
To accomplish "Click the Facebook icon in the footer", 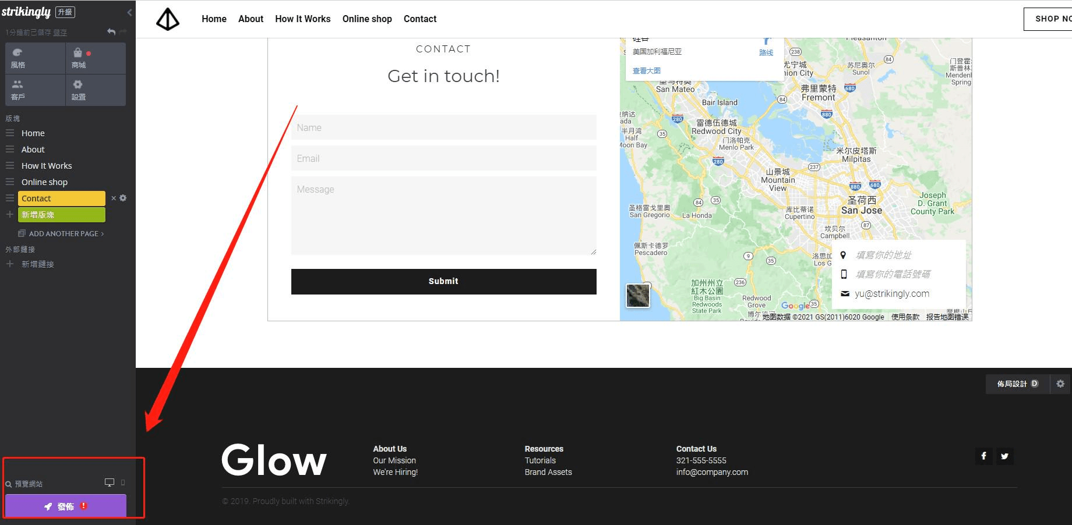I will click(x=983, y=456).
